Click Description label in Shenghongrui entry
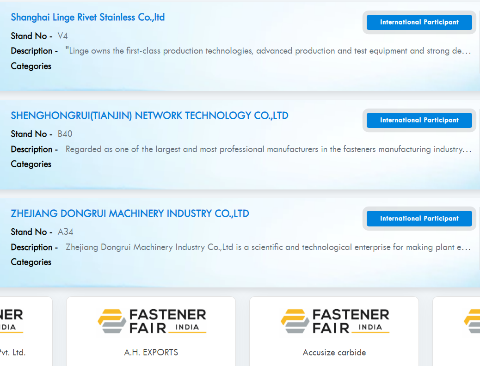The width and height of the screenshot is (480, 366). coord(34,149)
